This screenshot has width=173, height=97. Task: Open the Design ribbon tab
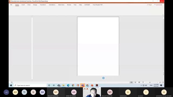coord(35,5)
